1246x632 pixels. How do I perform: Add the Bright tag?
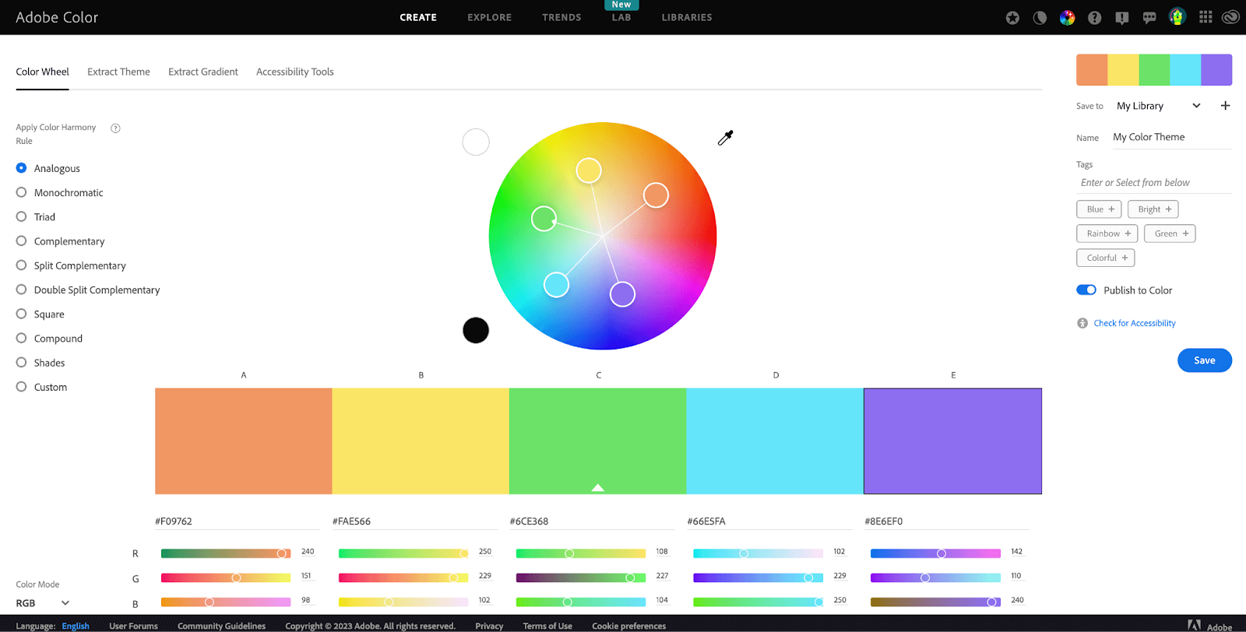tap(1153, 209)
